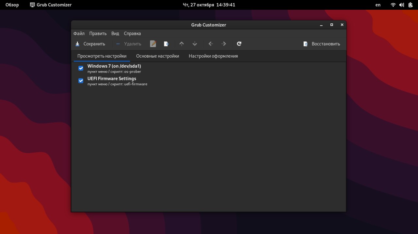Click the Wi-Fi status icon
418x234 pixels.
click(x=393, y=5)
